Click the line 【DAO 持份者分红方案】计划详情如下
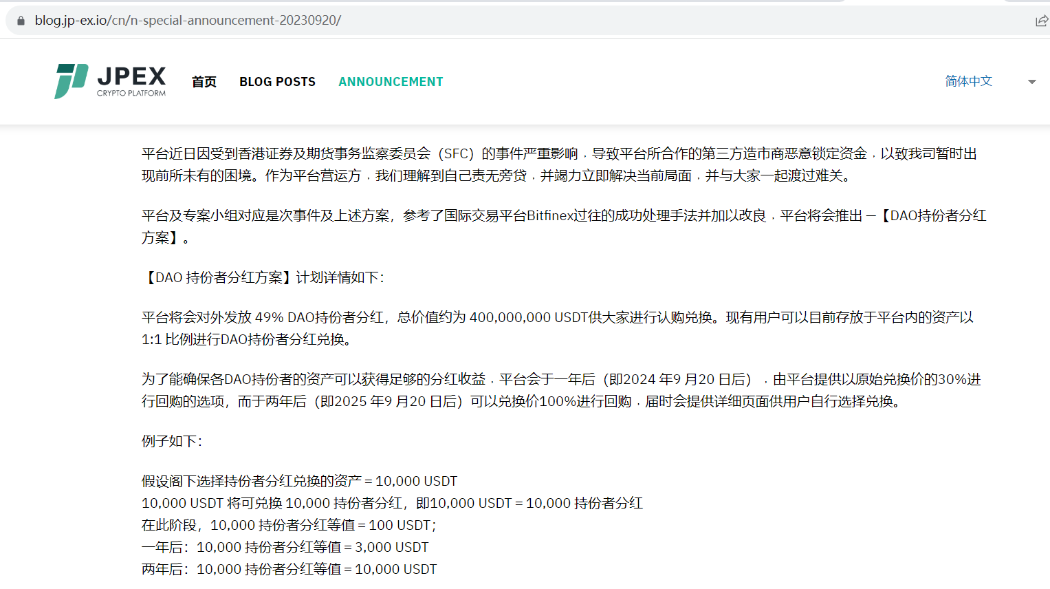The height and width of the screenshot is (589, 1050). click(x=263, y=277)
